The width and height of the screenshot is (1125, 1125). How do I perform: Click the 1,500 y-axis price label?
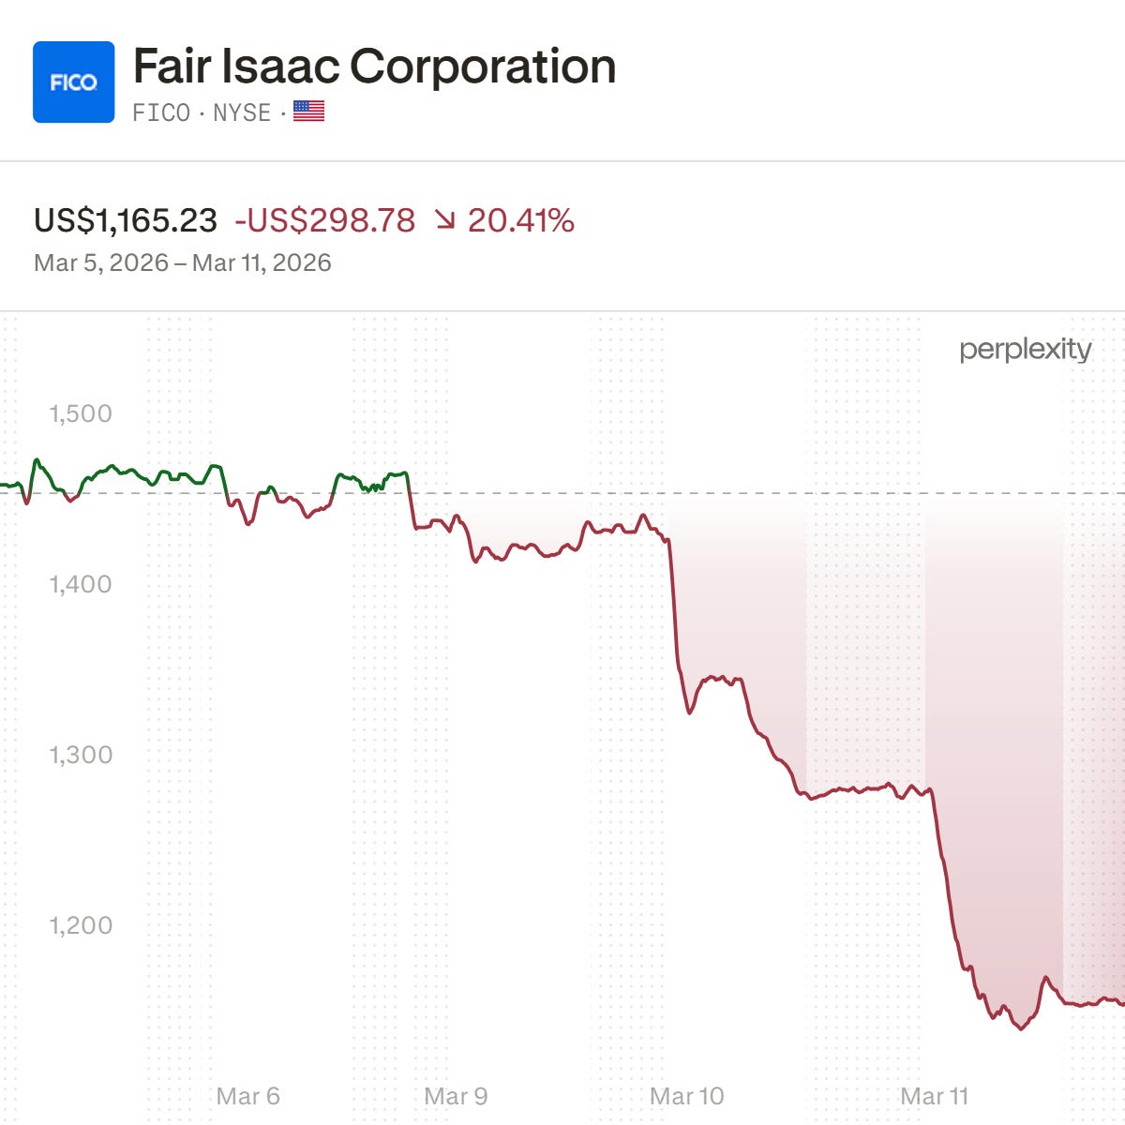(81, 413)
